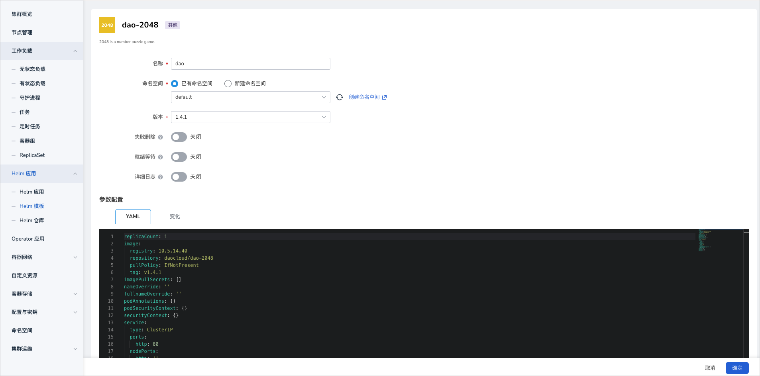Screen dimensions: 760x376
Task: Switch to the 变化 tab
Action: pos(175,216)
